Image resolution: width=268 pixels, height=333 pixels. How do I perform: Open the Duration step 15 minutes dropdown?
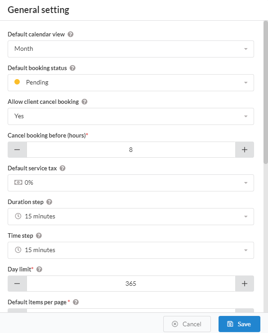pyautogui.click(x=131, y=217)
